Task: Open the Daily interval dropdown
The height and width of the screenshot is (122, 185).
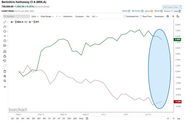Action: [35, 16]
